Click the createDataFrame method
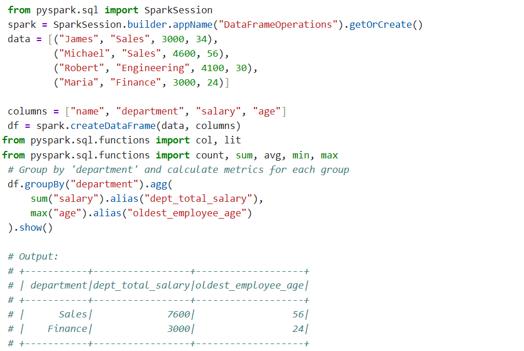The image size is (524, 351). coord(113,126)
